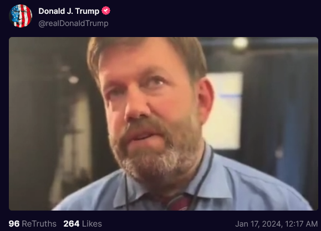View the 96 ReTruths count
The image size is (321, 231).
[33, 224]
